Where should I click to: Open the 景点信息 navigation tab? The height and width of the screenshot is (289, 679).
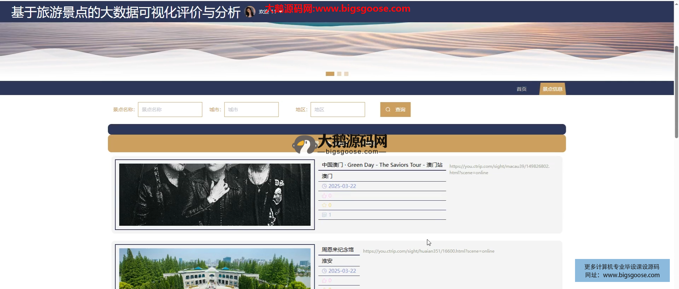[x=552, y=89]
